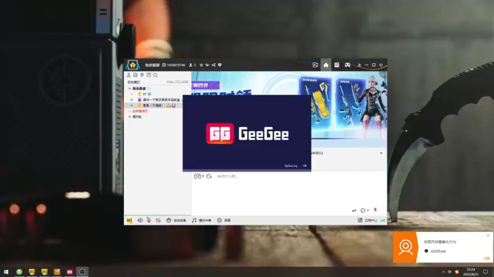Open the gamepad dropdown above chat input
The image size is (494, 277).
point(199,176)
